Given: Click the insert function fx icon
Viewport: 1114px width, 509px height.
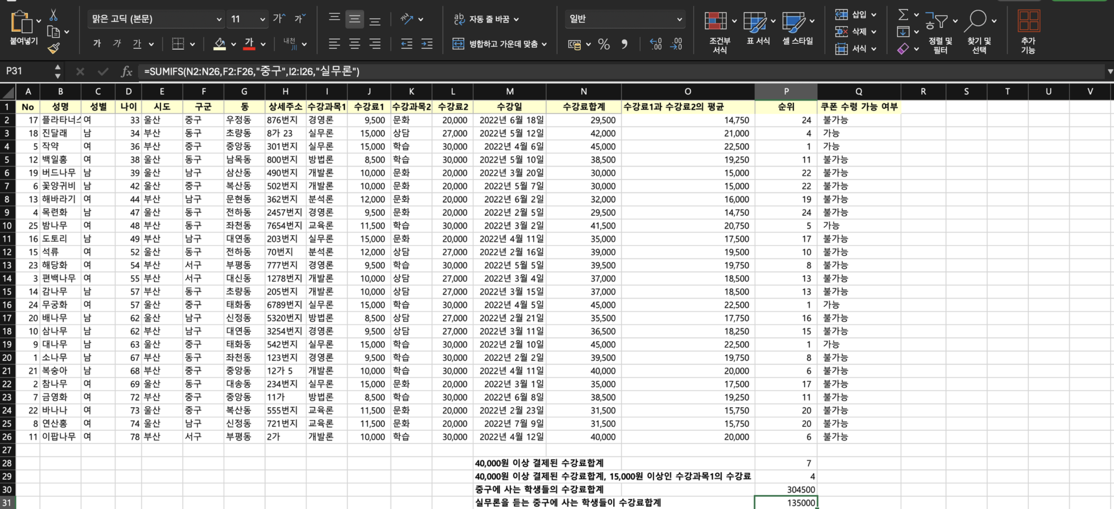Looking at the screenshot, I should click(x=126, y=72).
